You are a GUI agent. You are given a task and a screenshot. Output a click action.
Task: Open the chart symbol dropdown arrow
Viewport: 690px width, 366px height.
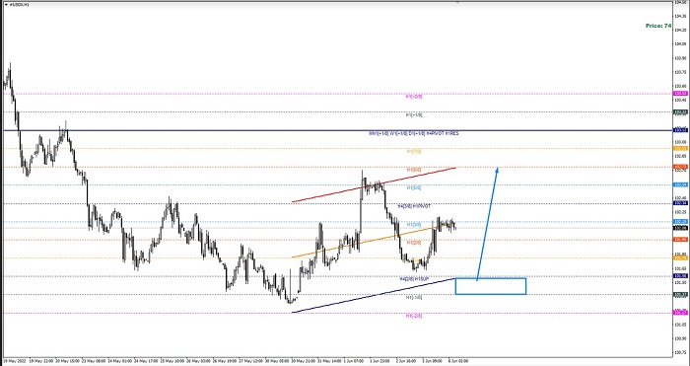(x=6, y=4)
